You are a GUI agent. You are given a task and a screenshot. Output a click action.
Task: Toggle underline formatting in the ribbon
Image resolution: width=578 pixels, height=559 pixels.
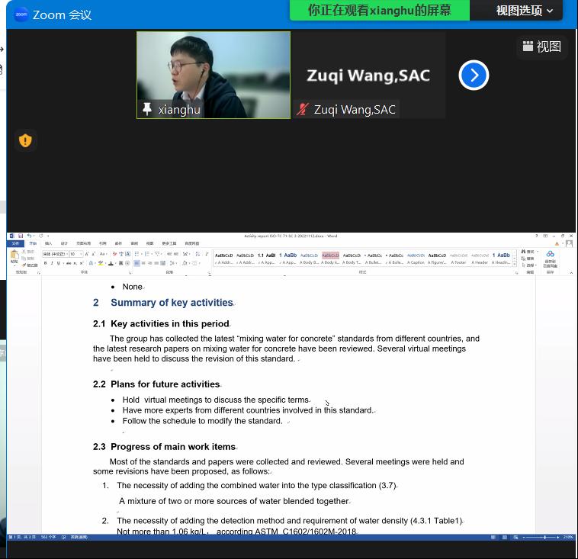pyautogui.click(x=59, y=263)
